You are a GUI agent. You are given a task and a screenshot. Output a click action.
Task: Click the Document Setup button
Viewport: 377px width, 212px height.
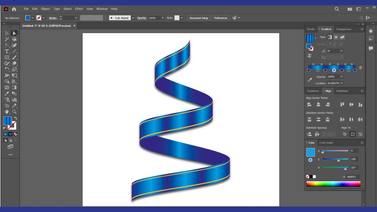click(199, 18)
